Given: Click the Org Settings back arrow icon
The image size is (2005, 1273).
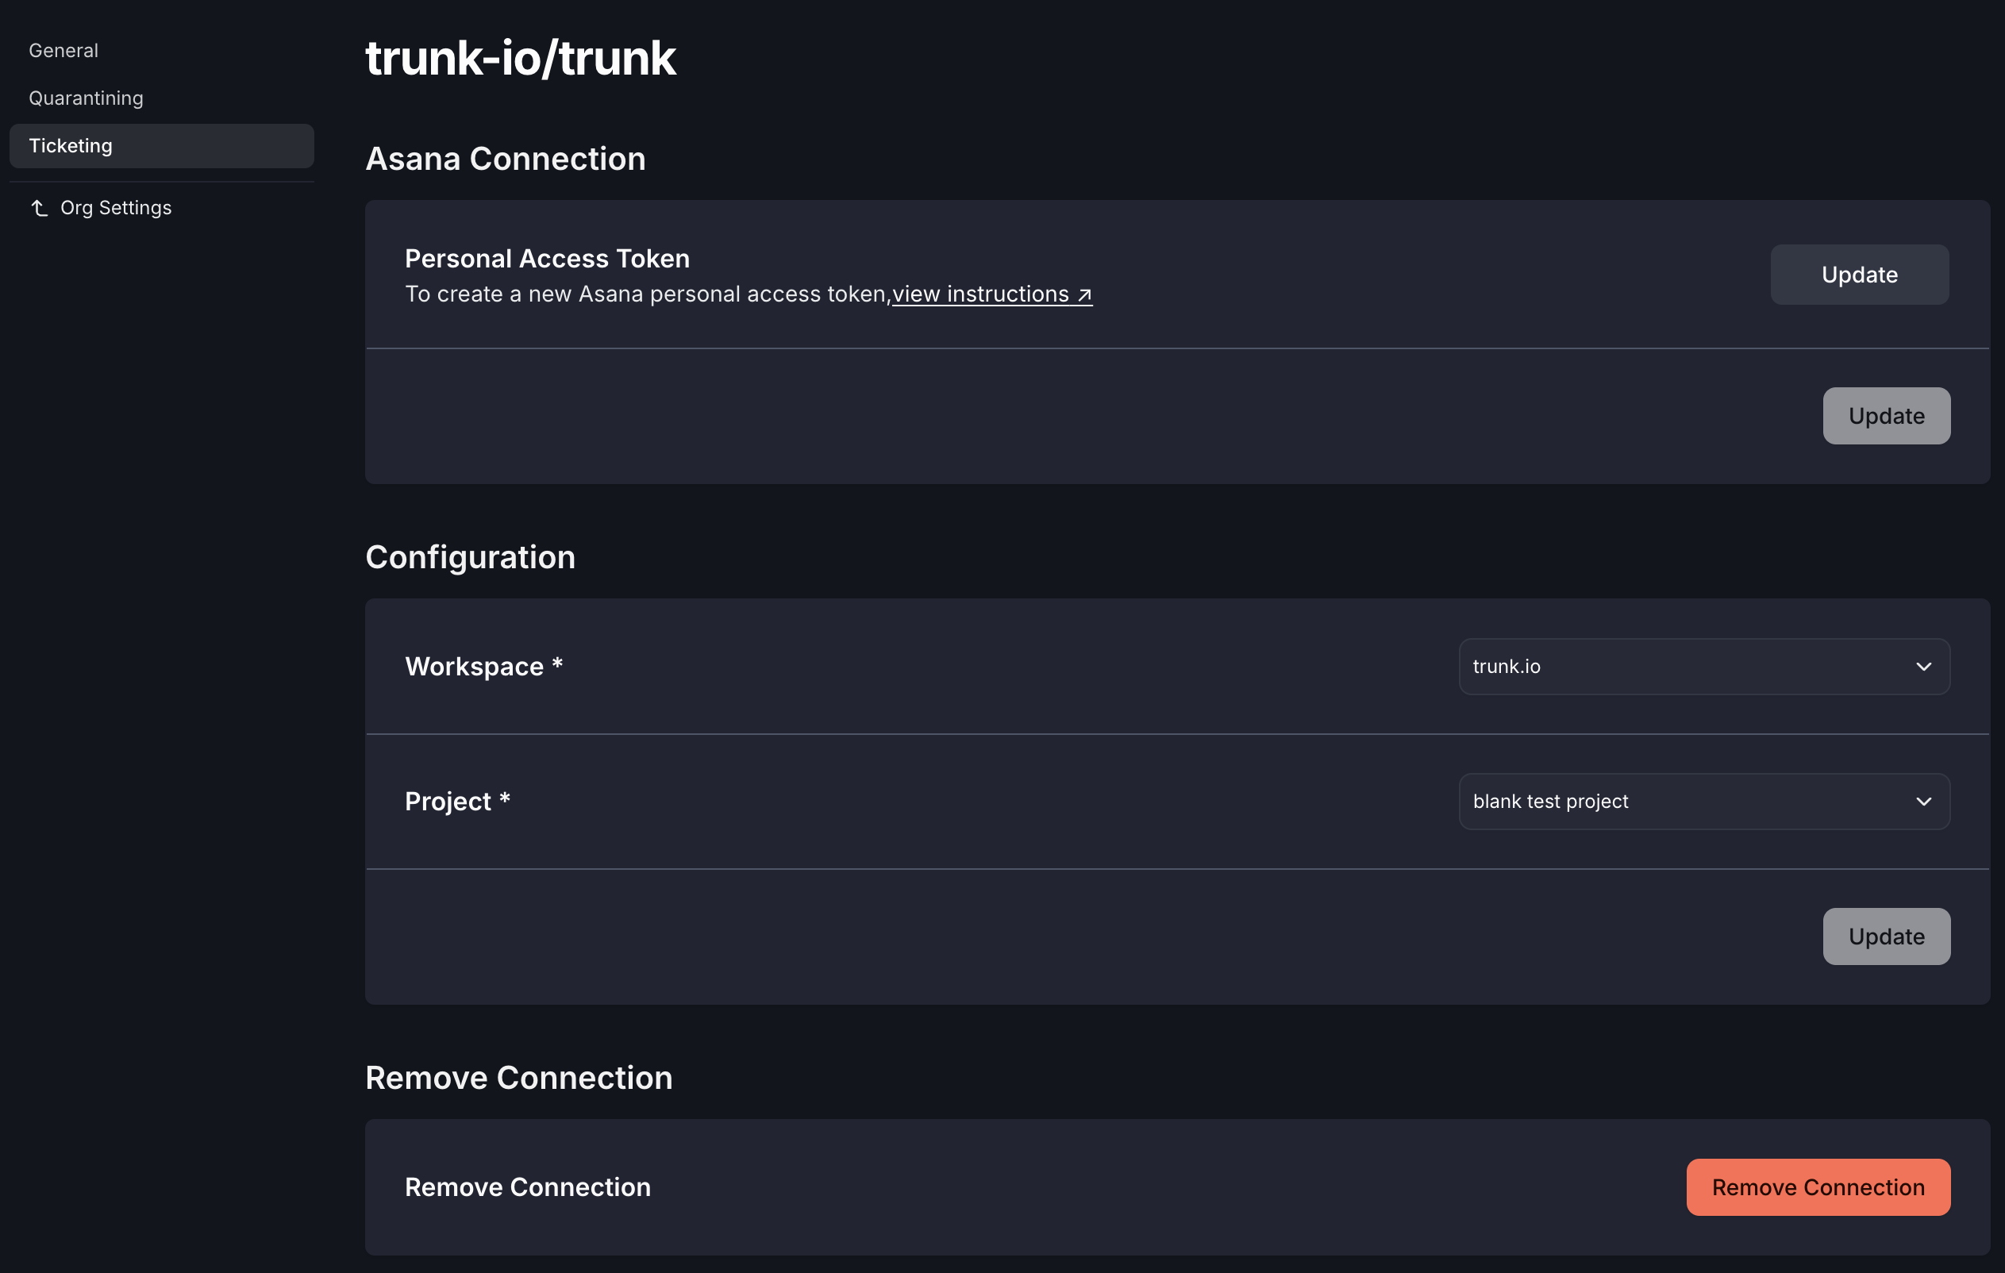Looking at the screenshot, I should [x=39, y=207].
